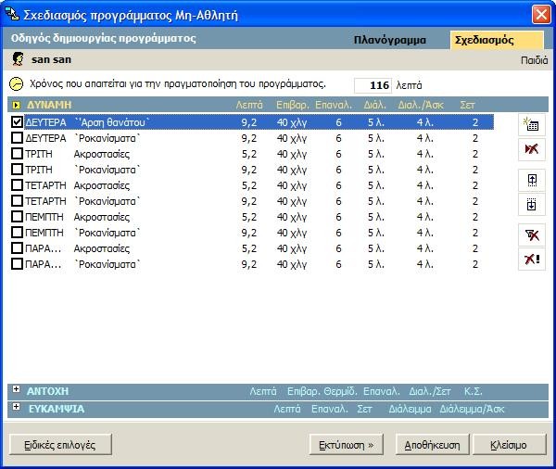Click the delete selected exercise red-X arrow icon
This screenshot has width=556, height=469.
pos(531,149)
